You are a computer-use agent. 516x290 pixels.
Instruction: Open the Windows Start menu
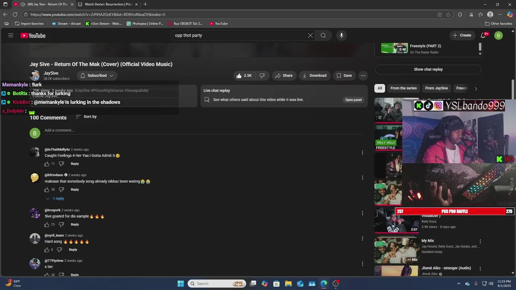pos(181,284)
